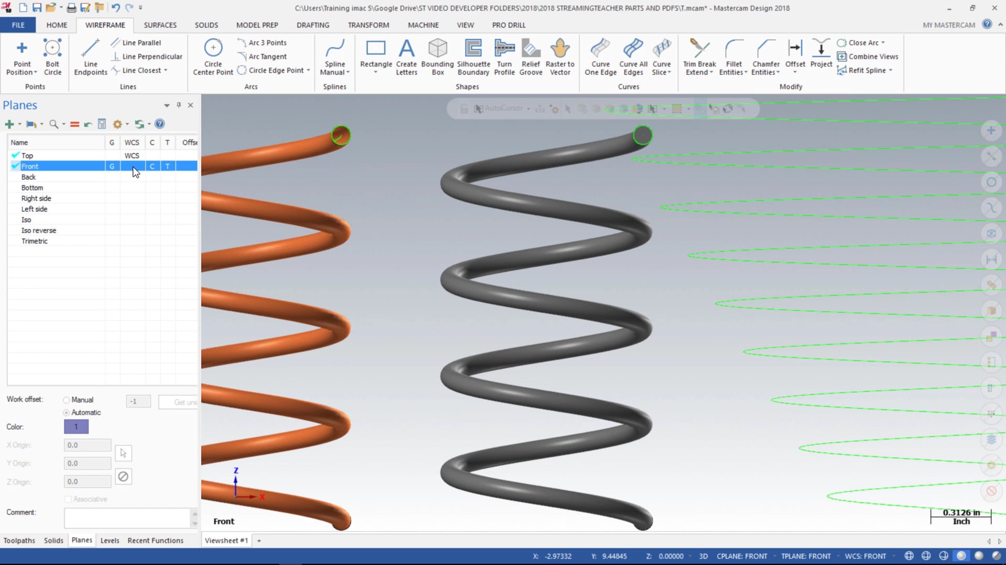Click the Comment text field
The width and height of the screenshot is (1006, 565).
(128, 518)
